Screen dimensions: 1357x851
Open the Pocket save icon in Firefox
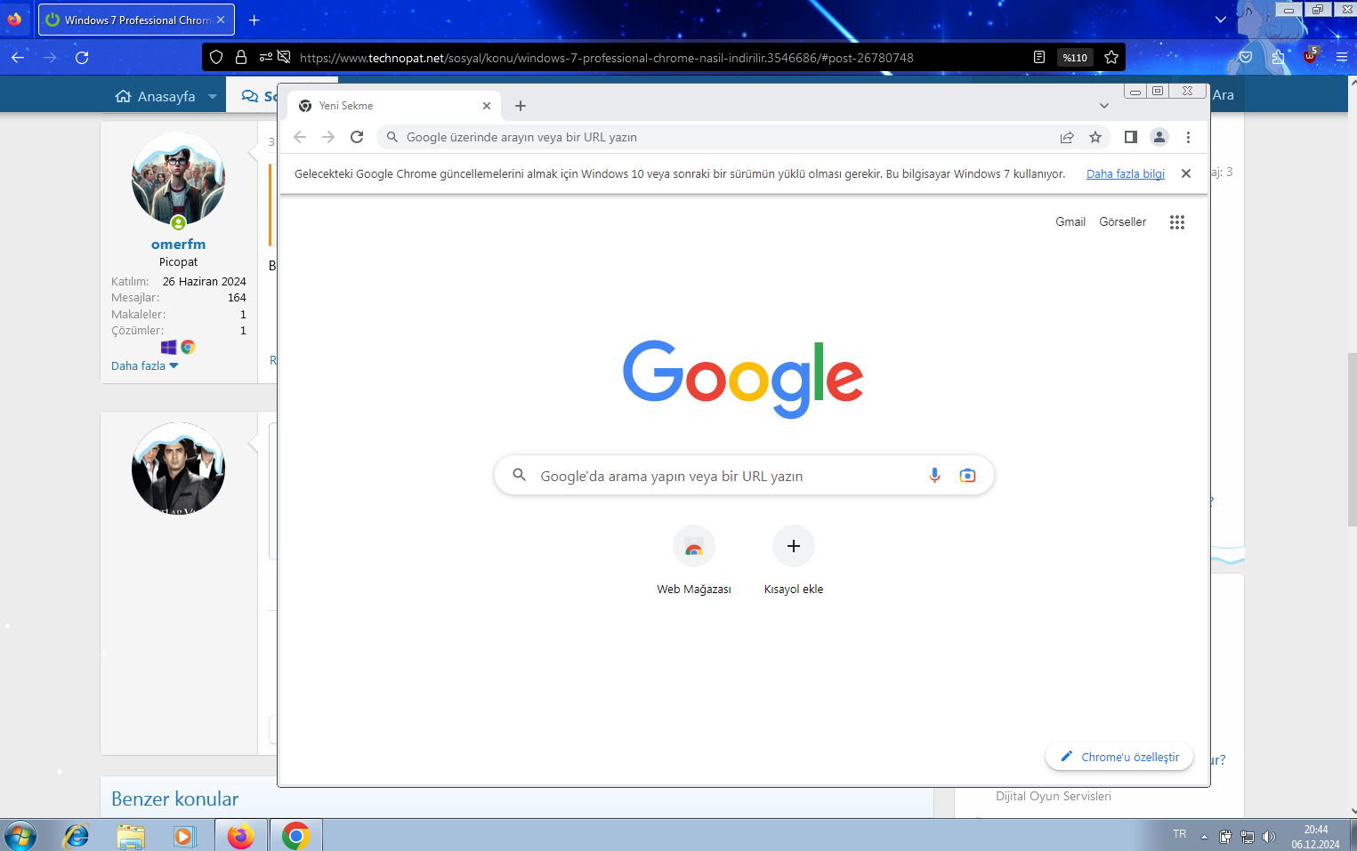[x=1246, y=57]
